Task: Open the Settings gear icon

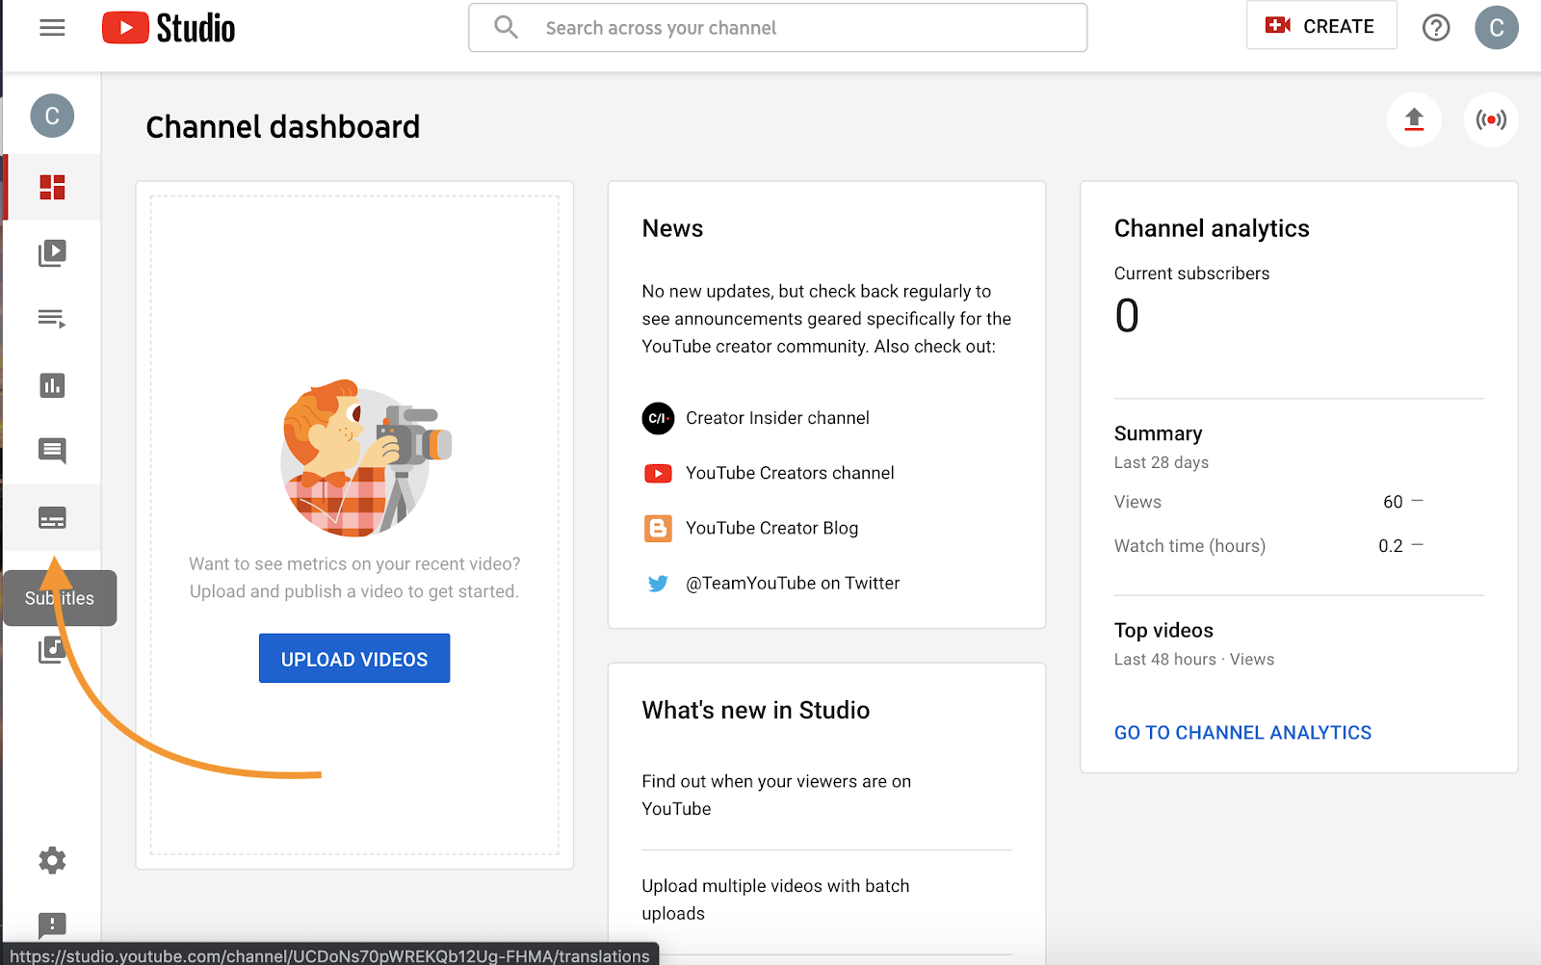Action: [x=52, y=860]
